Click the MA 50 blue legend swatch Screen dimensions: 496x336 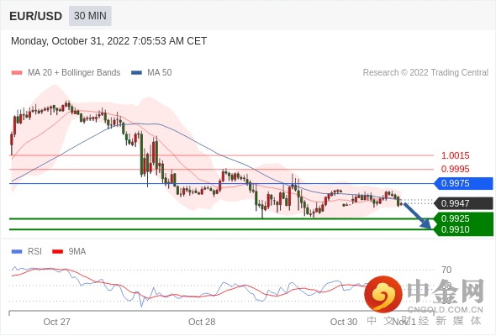tap(137, 73)
